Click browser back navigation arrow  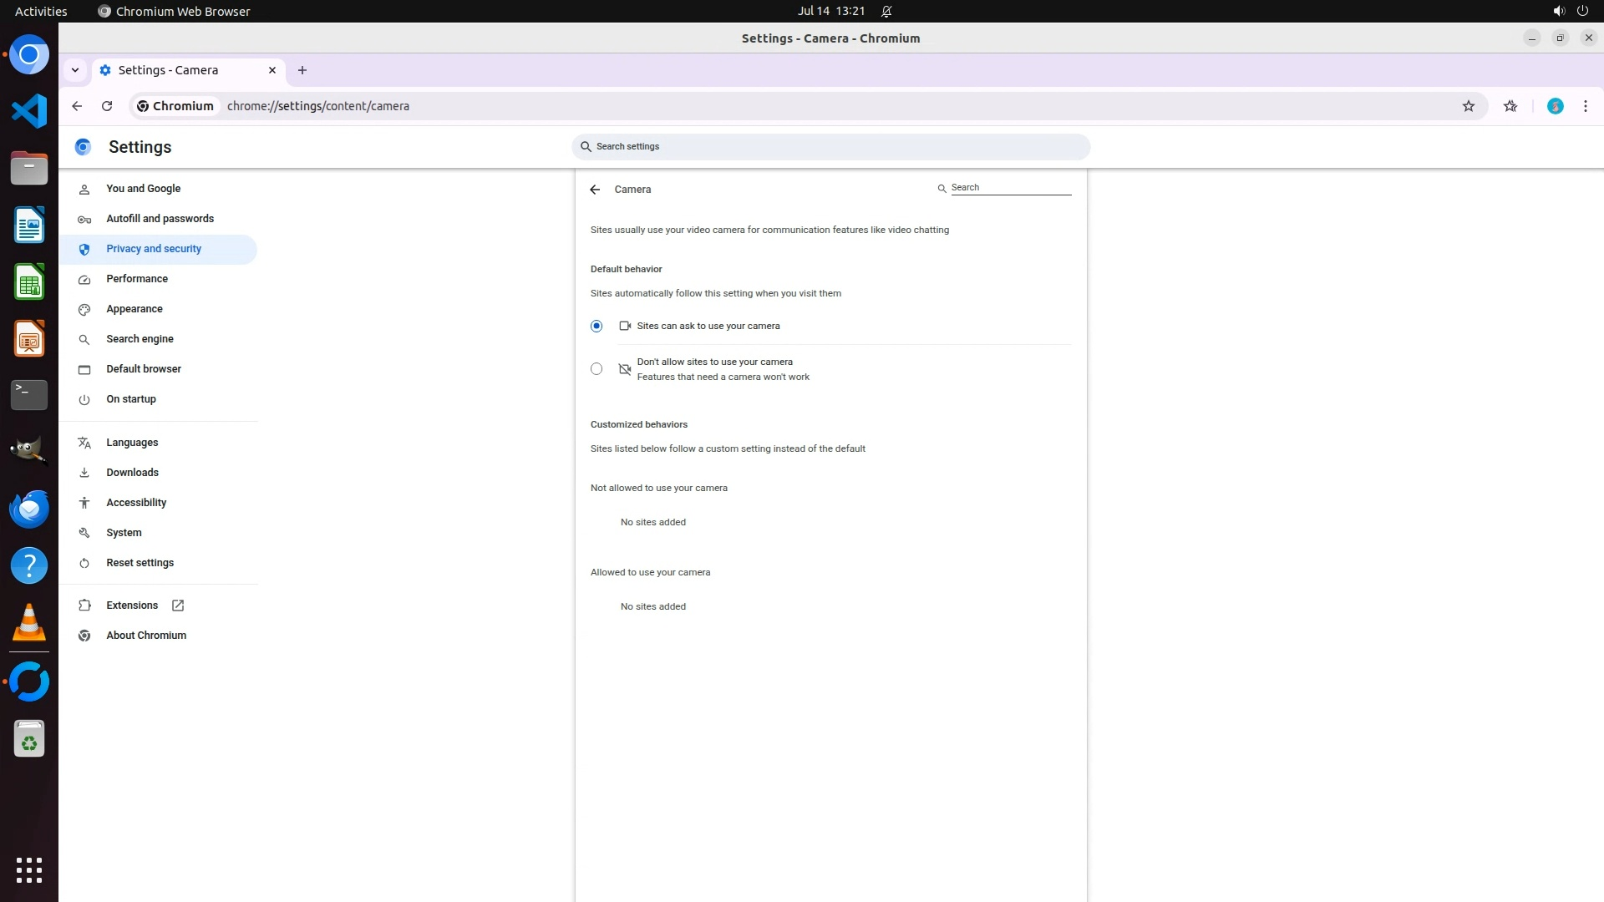[x=77, y=106]
